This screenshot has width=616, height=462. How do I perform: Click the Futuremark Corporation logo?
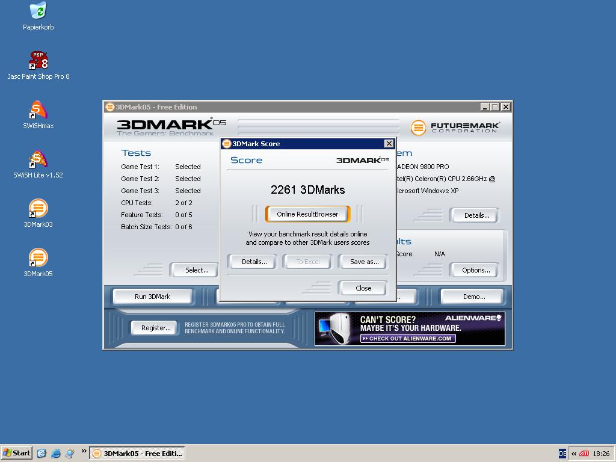coord(455,128)
